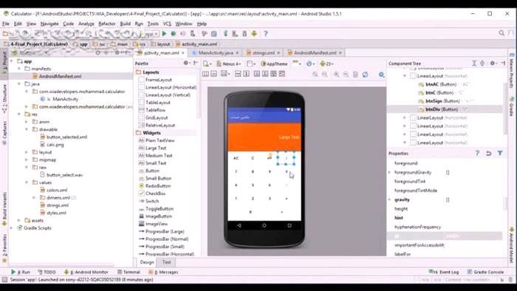Expand the gravity property row
The height and width of the screenshot is (291, 517).
390,199
